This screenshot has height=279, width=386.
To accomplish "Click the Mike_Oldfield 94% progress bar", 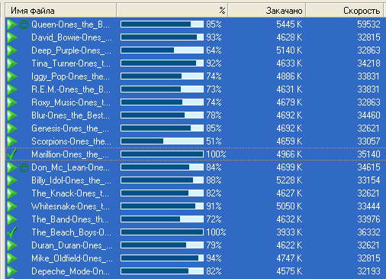I will pyautogui.click(x=162, y=258).
